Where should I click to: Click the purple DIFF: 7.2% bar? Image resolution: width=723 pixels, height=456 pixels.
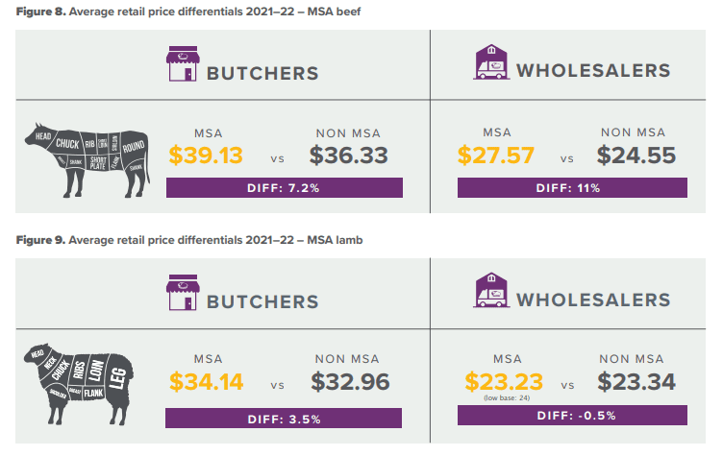click(x=284, y=188)
